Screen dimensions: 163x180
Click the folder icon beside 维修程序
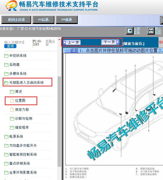[12, 128]
